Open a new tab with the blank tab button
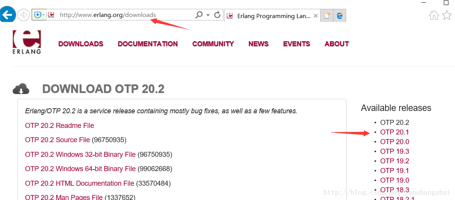 pos(327,16)
